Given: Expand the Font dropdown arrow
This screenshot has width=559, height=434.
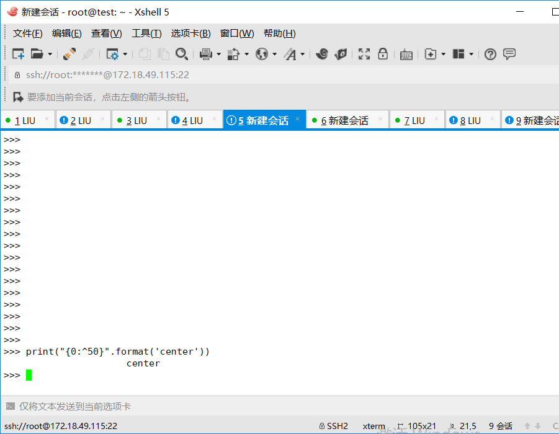Looking at the screenshot, I should [x=303, y=54].
